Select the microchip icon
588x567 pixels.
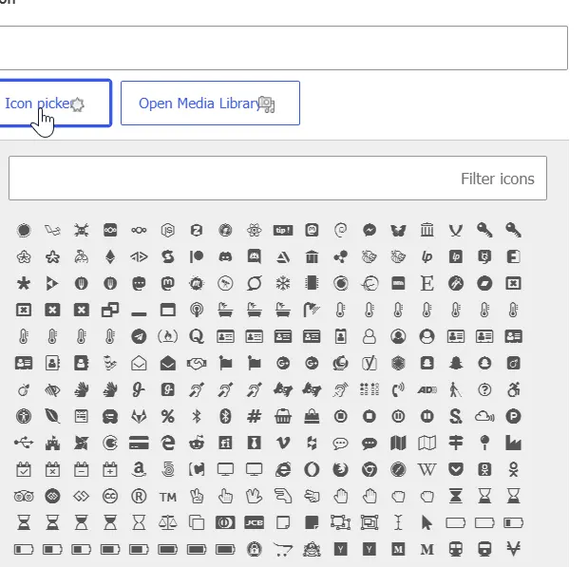(x=312, y=283)
